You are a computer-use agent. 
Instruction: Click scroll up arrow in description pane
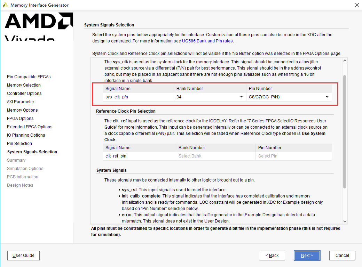pyautogui.click(x=345, y=60)
